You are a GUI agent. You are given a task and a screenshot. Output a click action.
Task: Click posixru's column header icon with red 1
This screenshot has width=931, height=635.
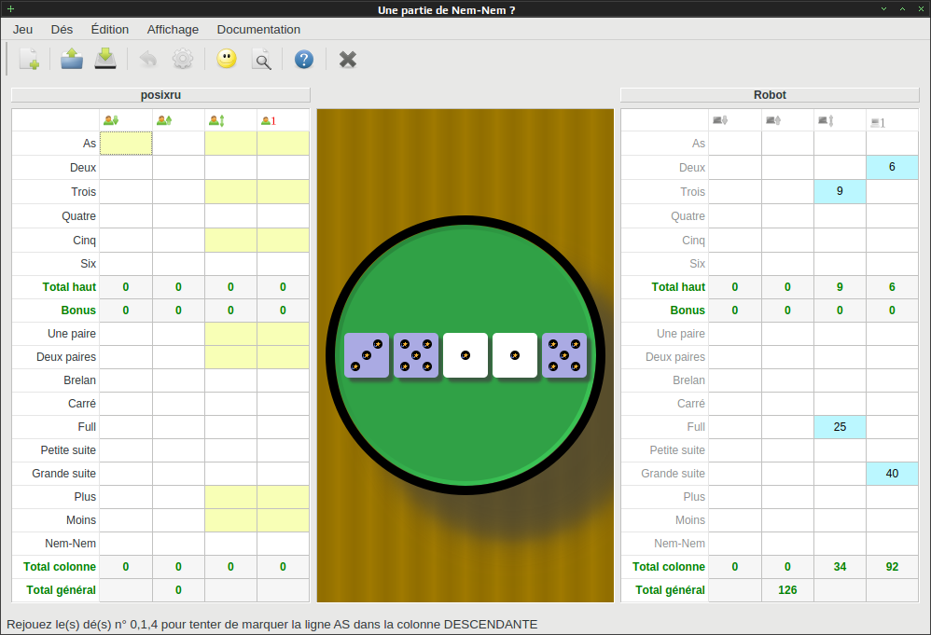(x=269, y=120)
